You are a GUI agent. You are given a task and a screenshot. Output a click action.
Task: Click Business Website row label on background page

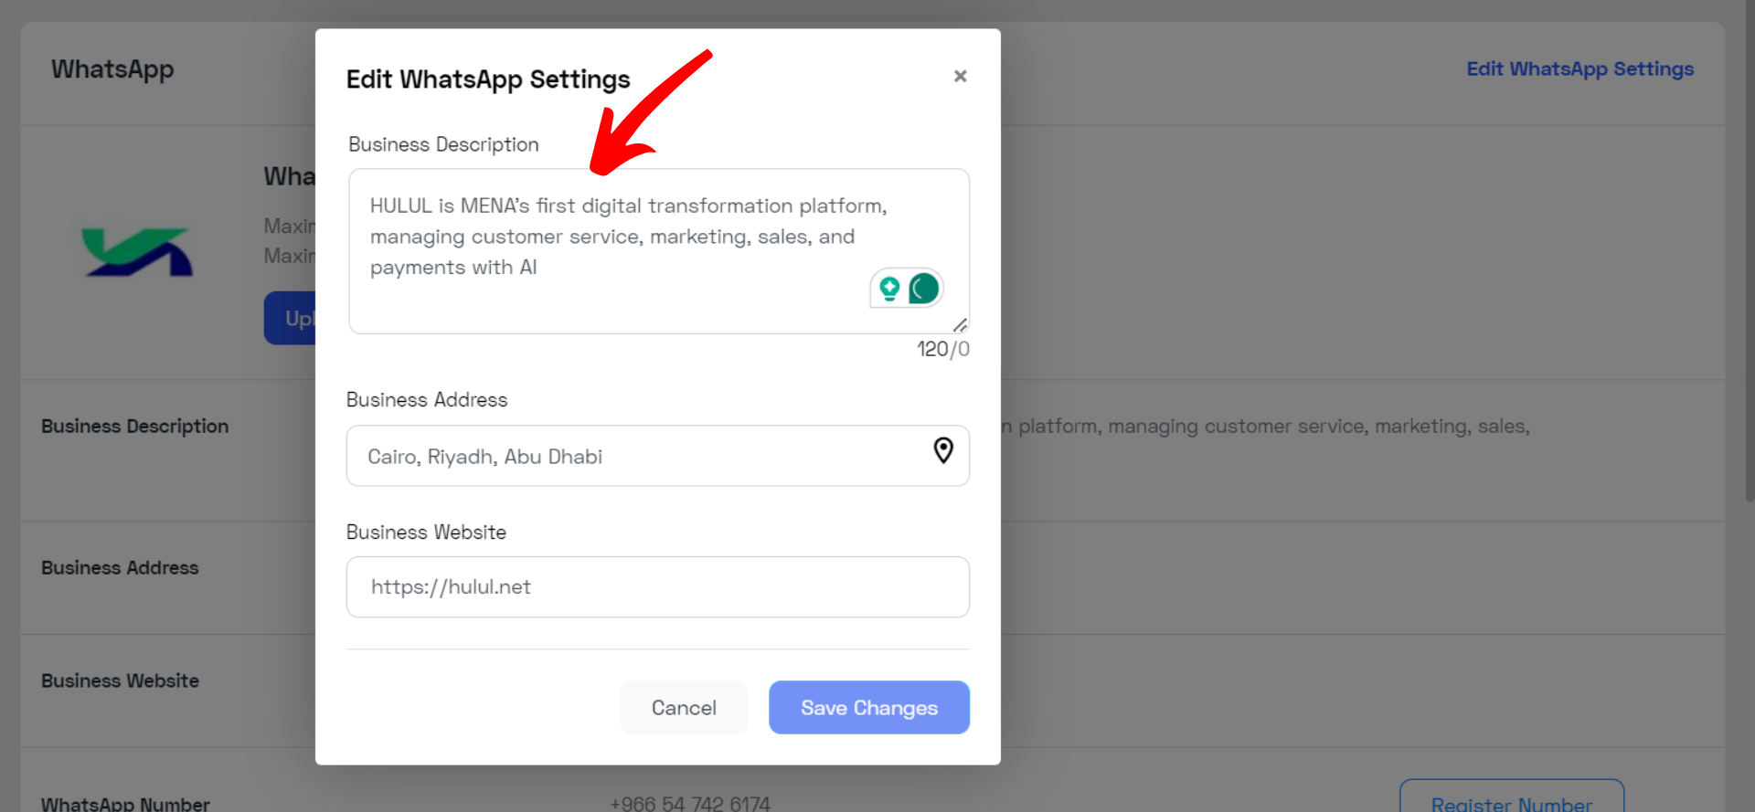[x=120, y=681]
